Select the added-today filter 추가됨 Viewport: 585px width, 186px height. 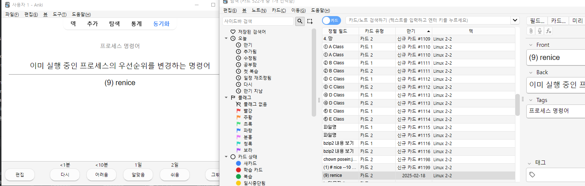click(x=247, y=52)
